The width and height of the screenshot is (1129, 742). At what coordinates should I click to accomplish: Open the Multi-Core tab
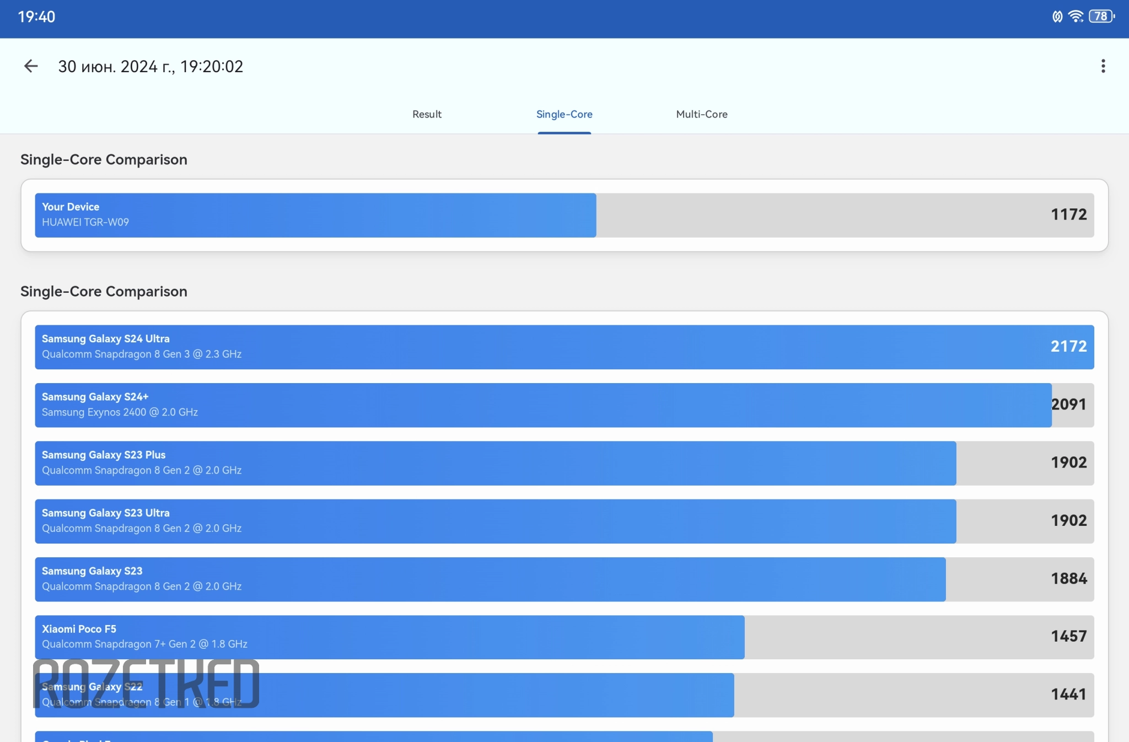pos(701,114)
